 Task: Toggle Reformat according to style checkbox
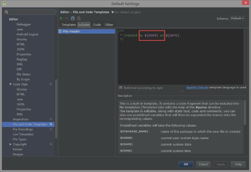[121, 88]
